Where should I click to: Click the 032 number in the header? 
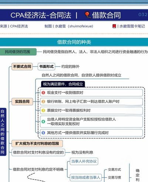tap(143, 15)
